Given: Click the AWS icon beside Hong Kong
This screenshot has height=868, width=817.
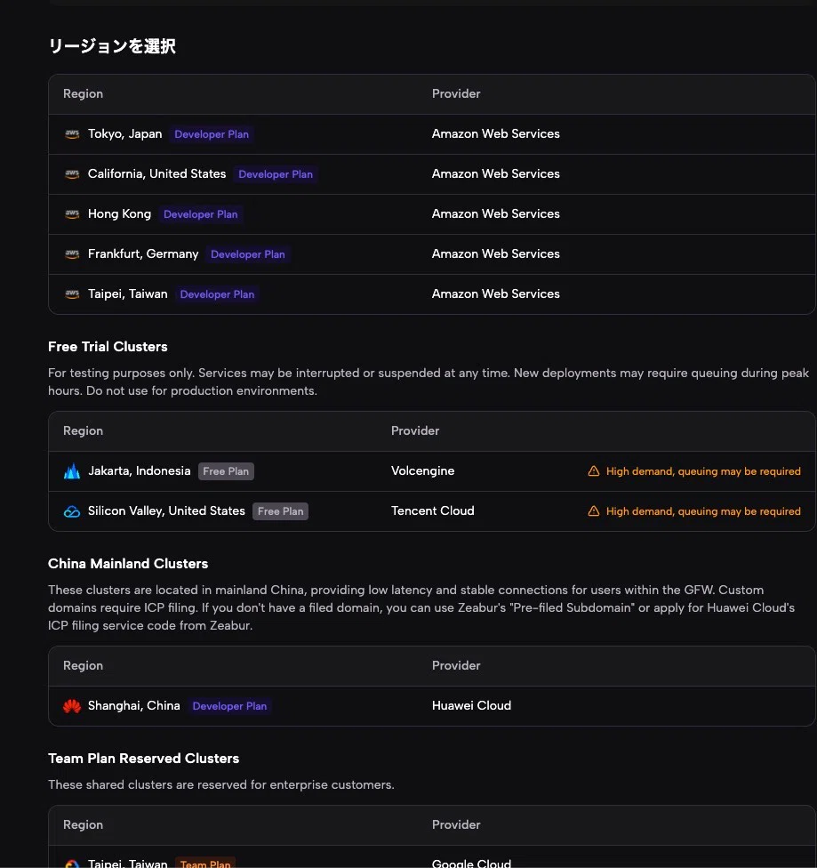Looking at the screenshot, I should pos(72,214).
